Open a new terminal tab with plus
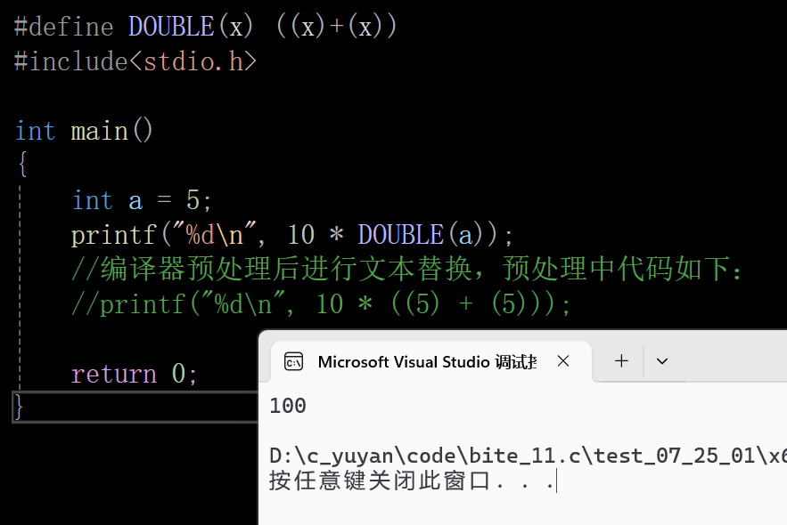 coord(621,360)
